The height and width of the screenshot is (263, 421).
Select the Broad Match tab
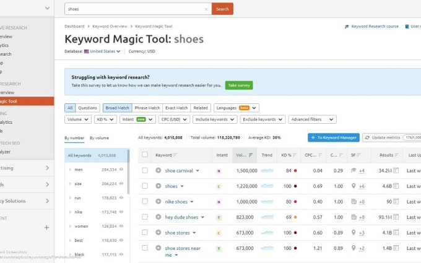118,108
